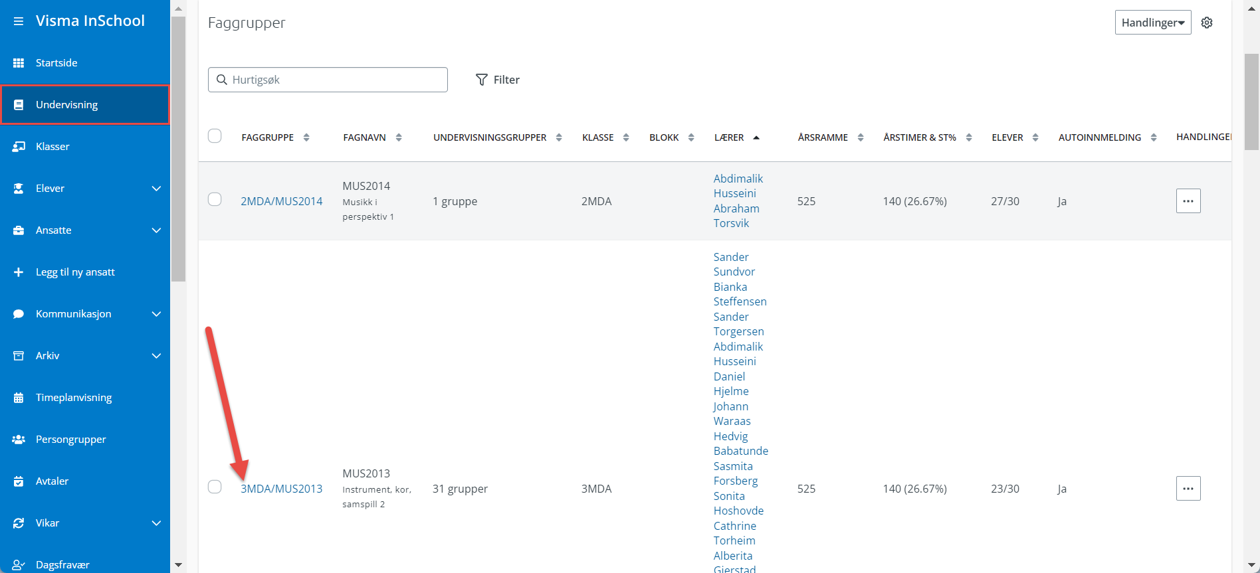Click the Startside grid icon in sidebar
1260x573 pixels.
click(x=19, y=63)
